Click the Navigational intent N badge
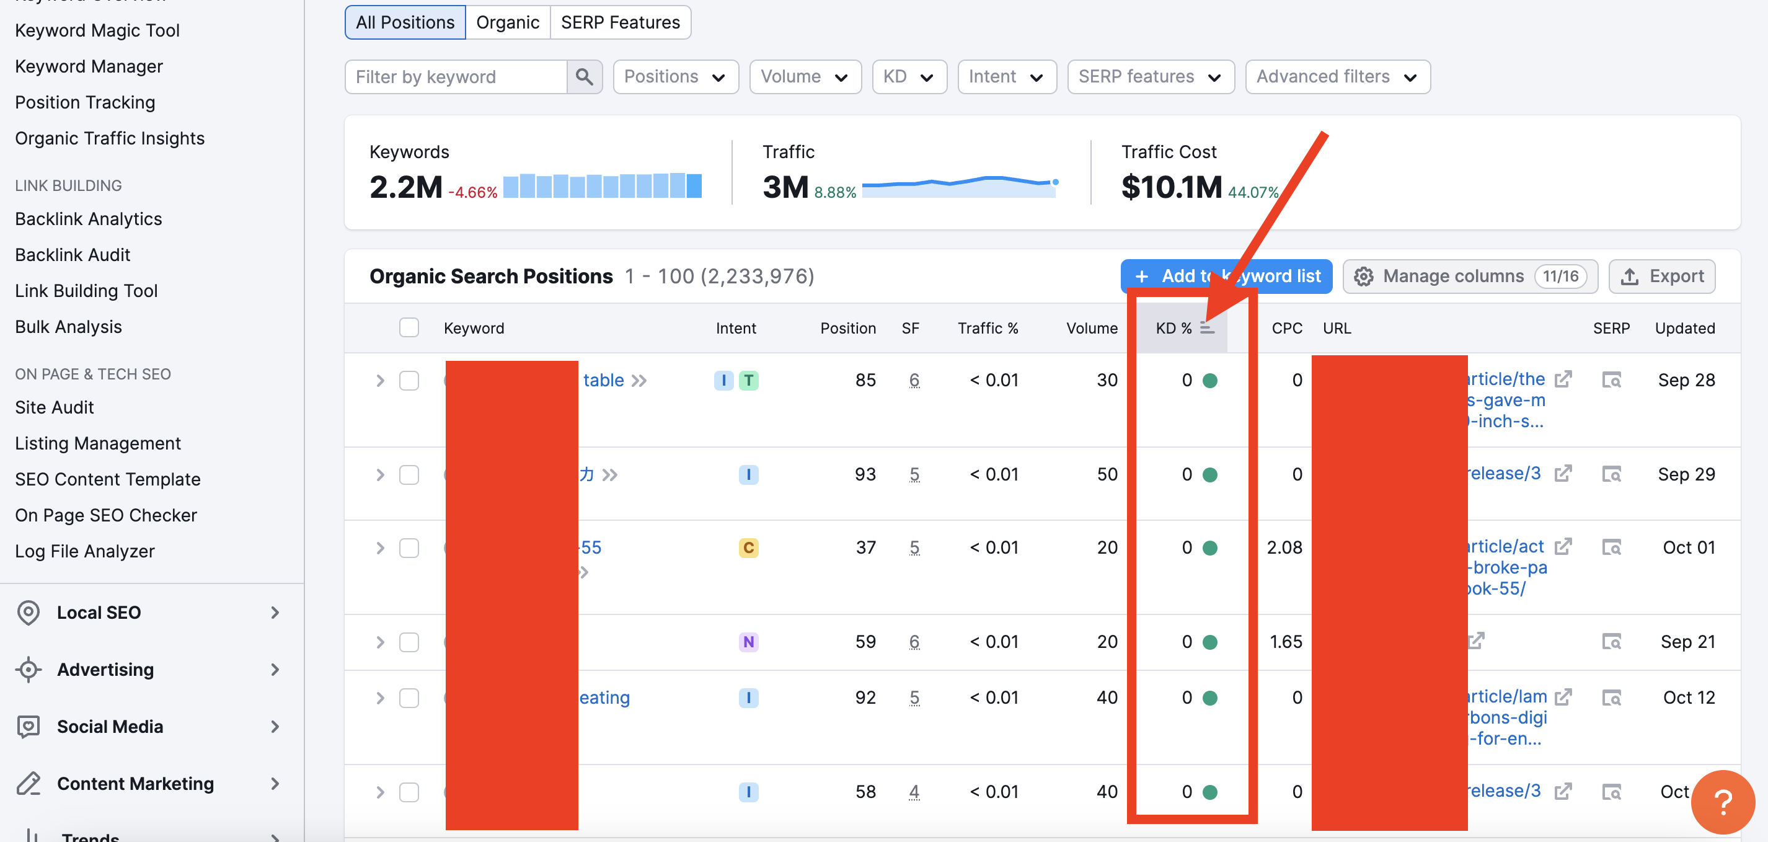This screenshot has width=1768, height=842. pos(748,642)
